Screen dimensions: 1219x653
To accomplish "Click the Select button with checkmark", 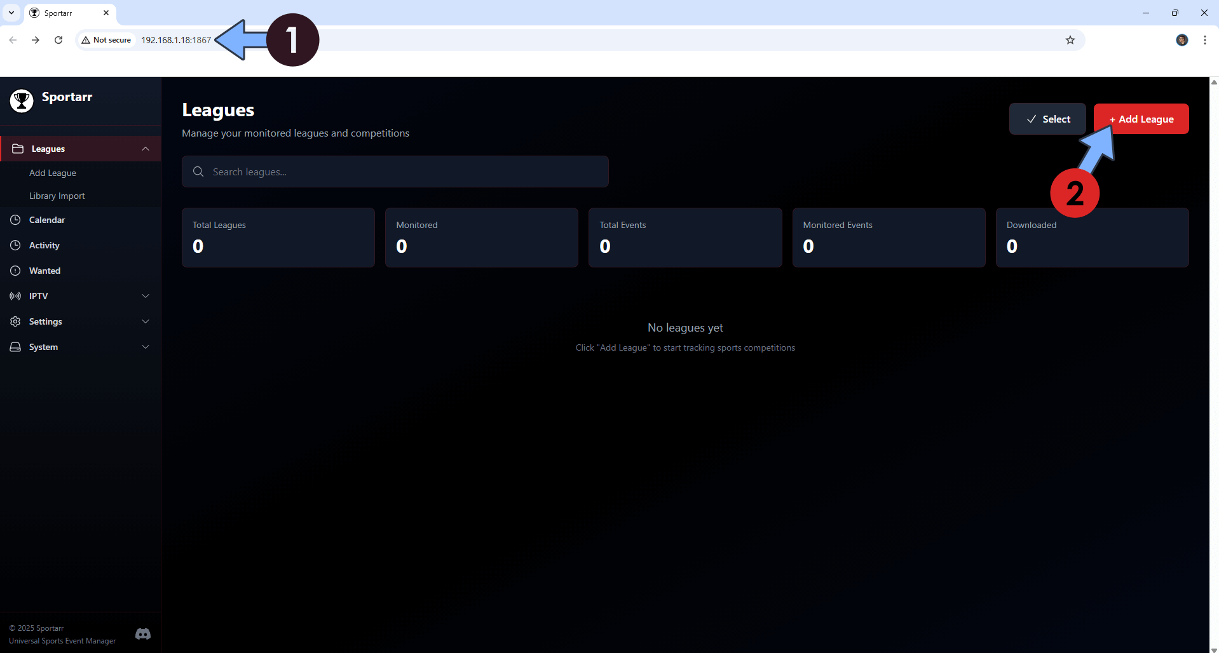I will point(1047,119).
